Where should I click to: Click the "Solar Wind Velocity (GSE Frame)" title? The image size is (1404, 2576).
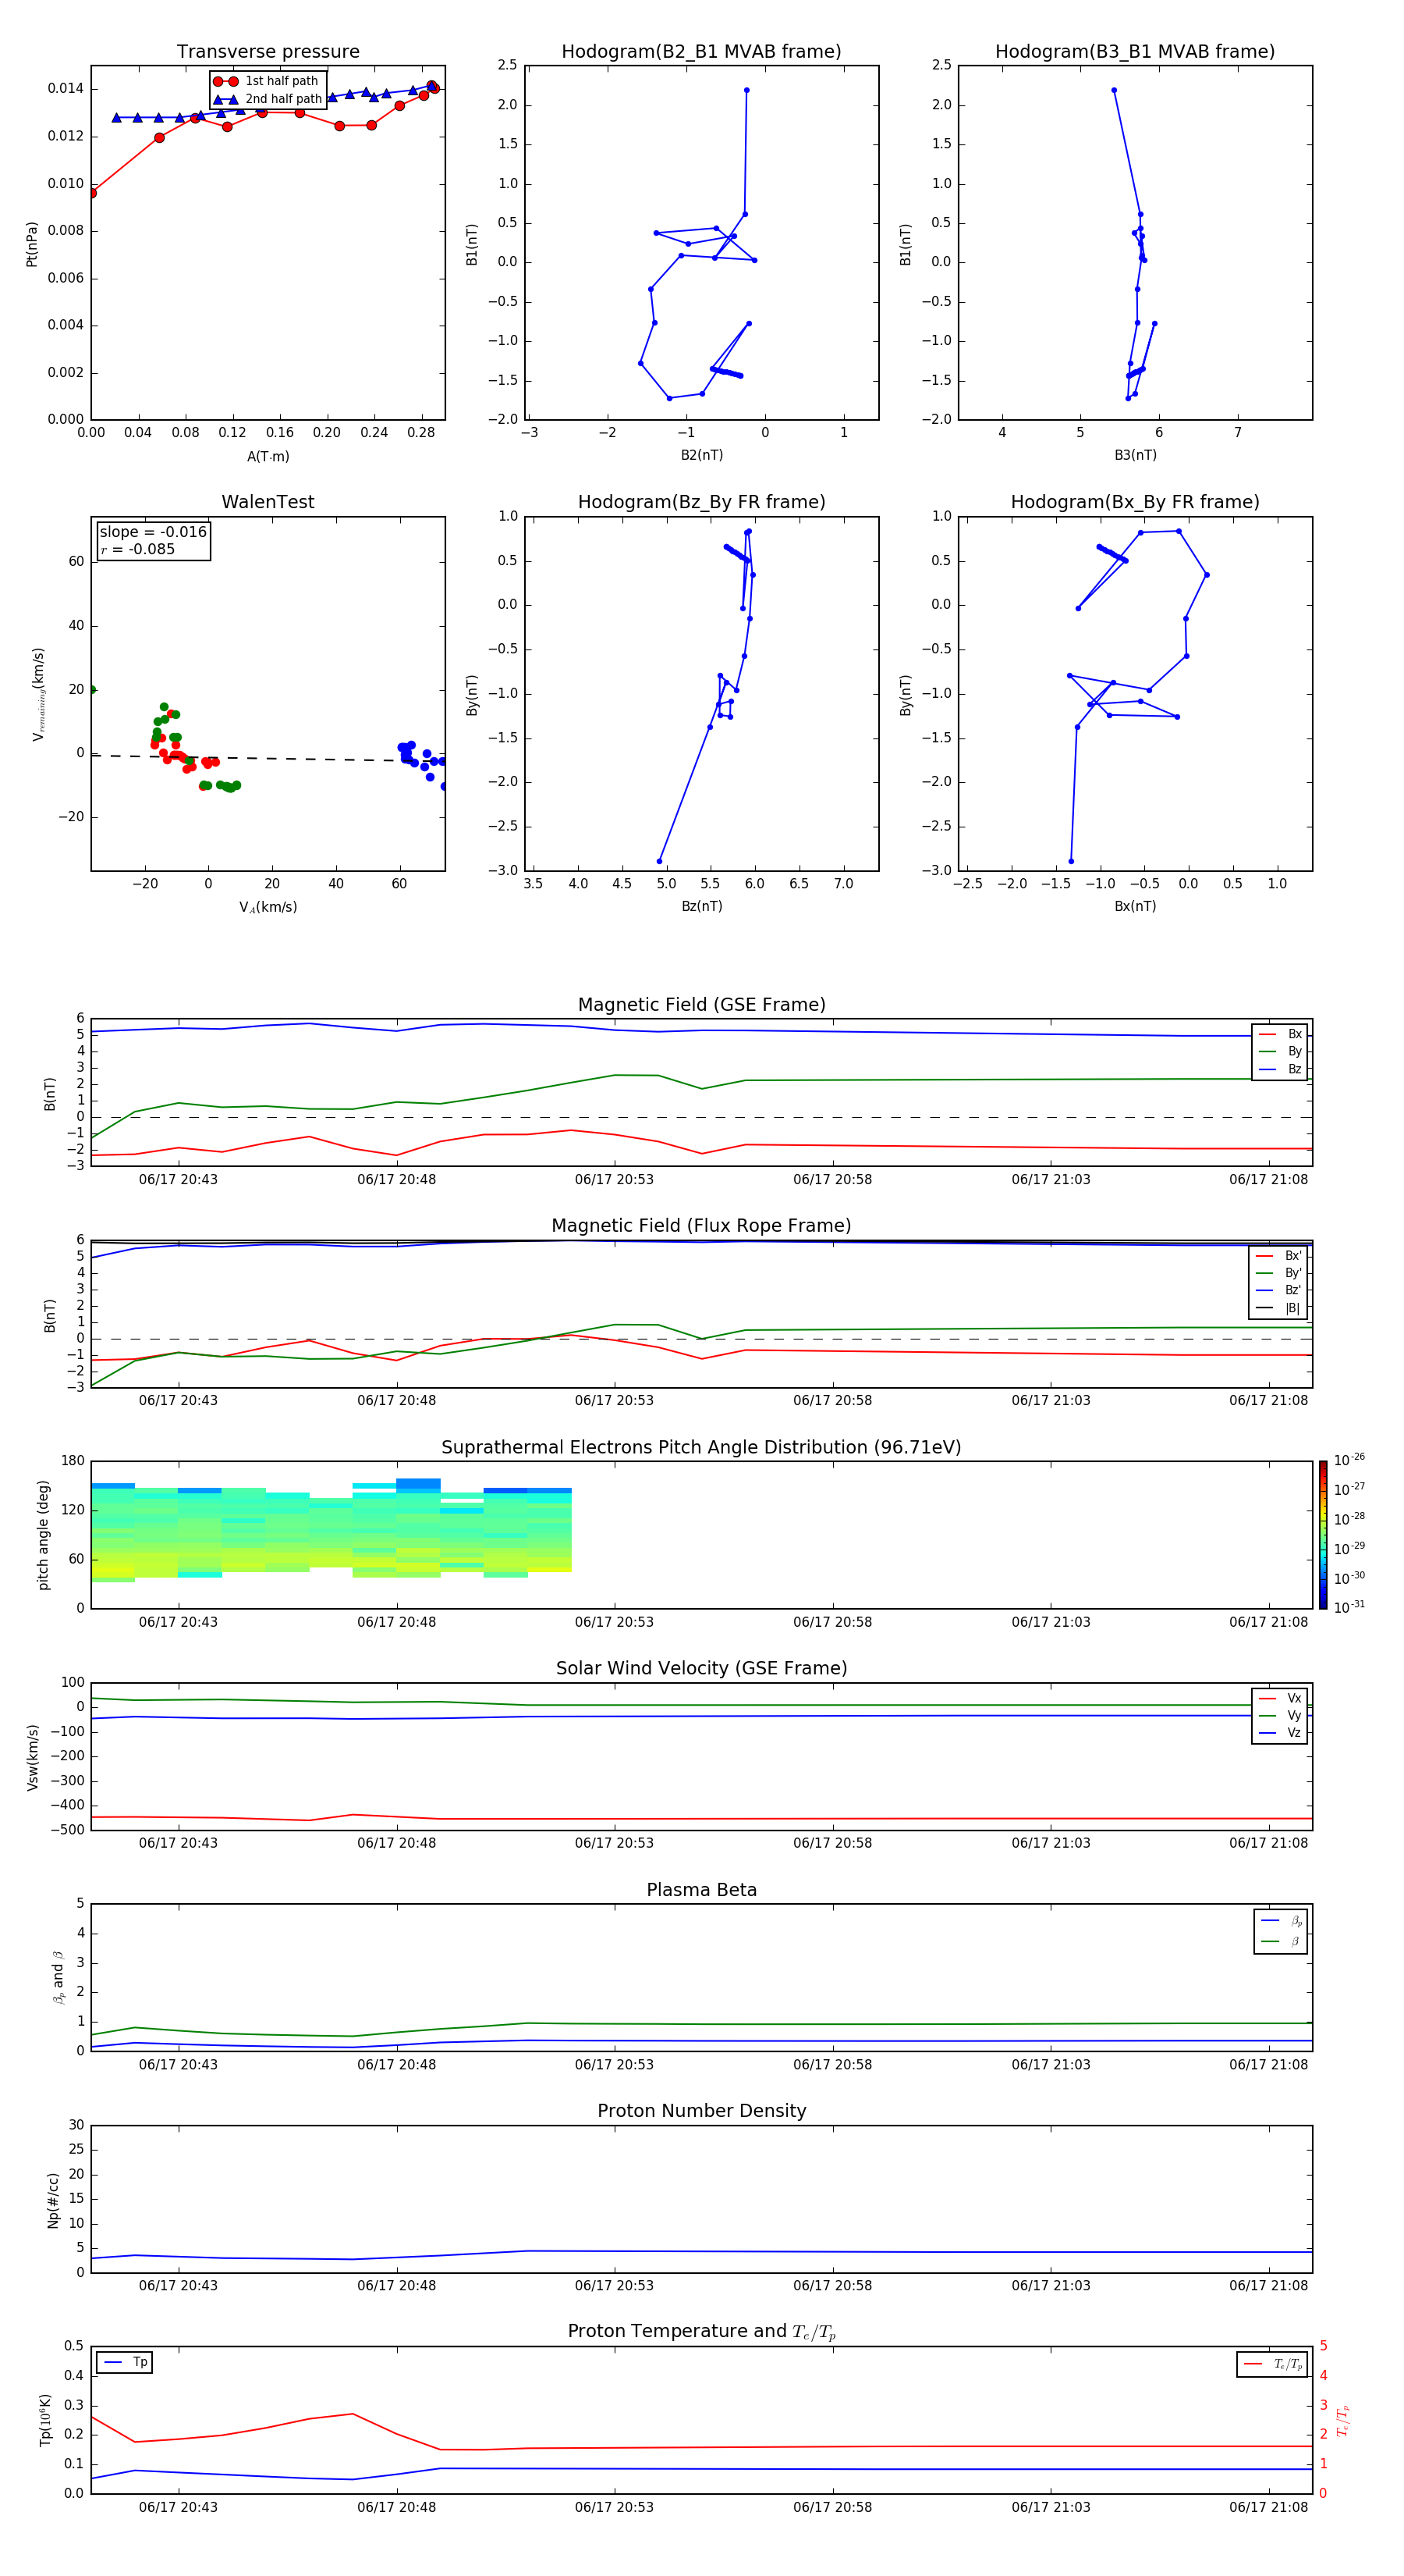point(701,1669)
